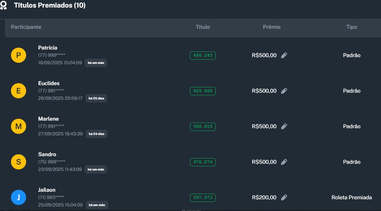The image size is (381, 211).
Task: Click the Título column header
Action: tap(203, 27)
